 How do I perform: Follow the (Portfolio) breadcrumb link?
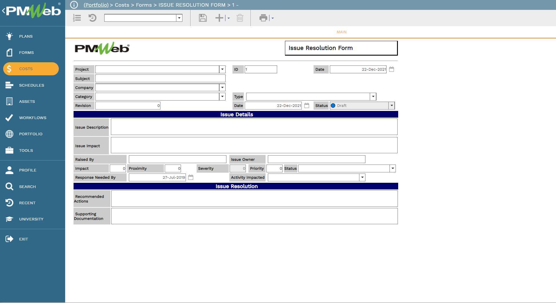(x=96, y=5)
